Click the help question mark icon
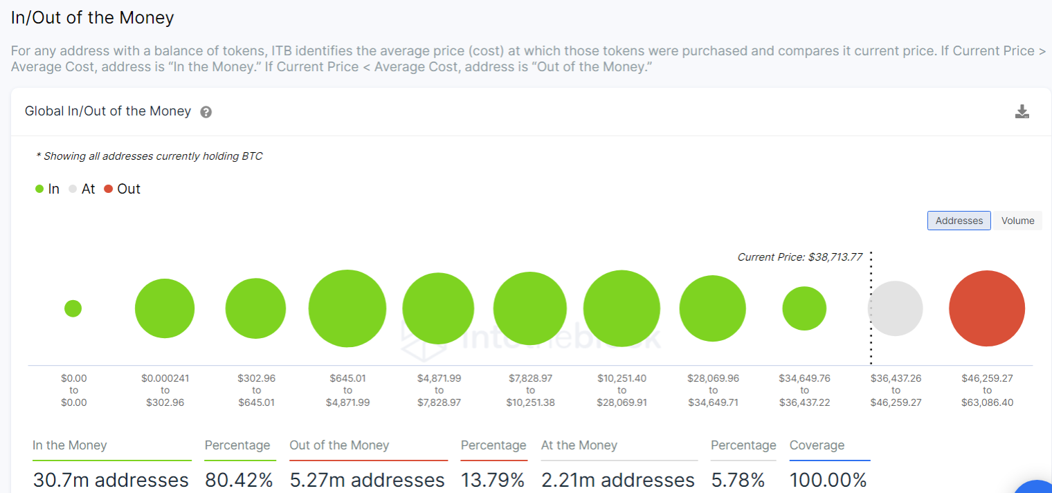This screenshot has width=1052, height=493. pyautogui.click(x=206, y=112)
